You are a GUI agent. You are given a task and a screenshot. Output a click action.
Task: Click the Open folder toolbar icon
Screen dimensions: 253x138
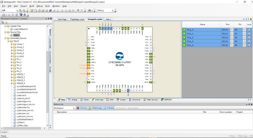tap(43, 10)
